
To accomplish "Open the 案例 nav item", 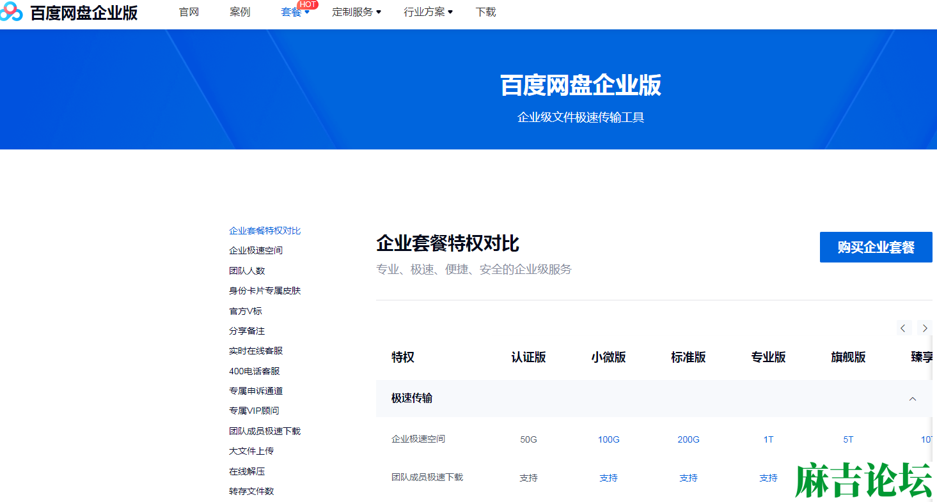I will pos(240,12).
